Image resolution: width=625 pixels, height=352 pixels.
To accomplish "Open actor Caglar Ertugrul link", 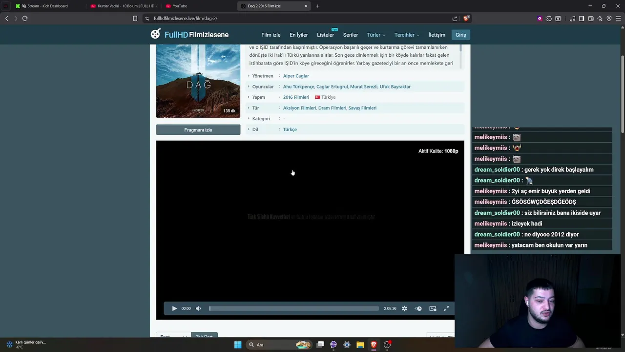I will 332,87.
